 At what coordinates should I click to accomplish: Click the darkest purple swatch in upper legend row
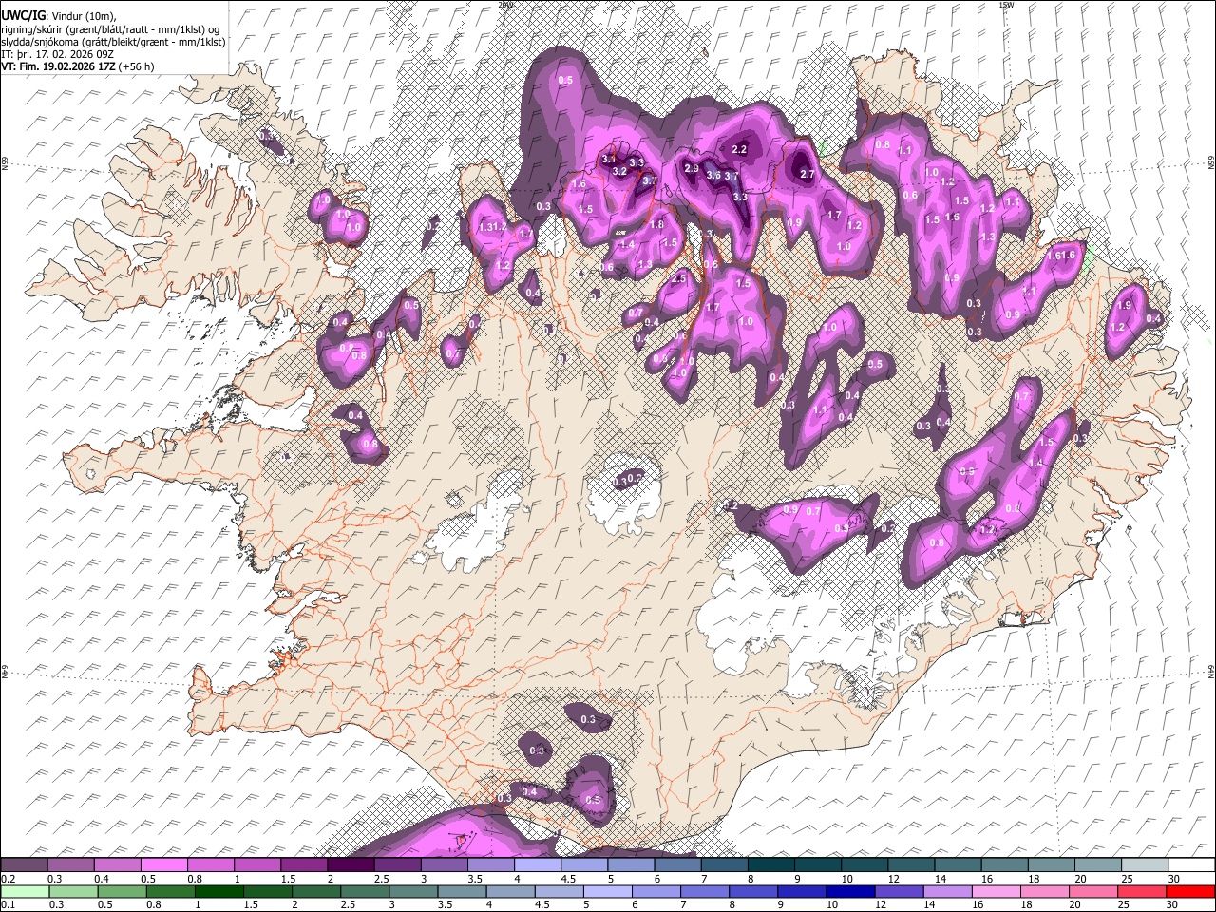350,865
